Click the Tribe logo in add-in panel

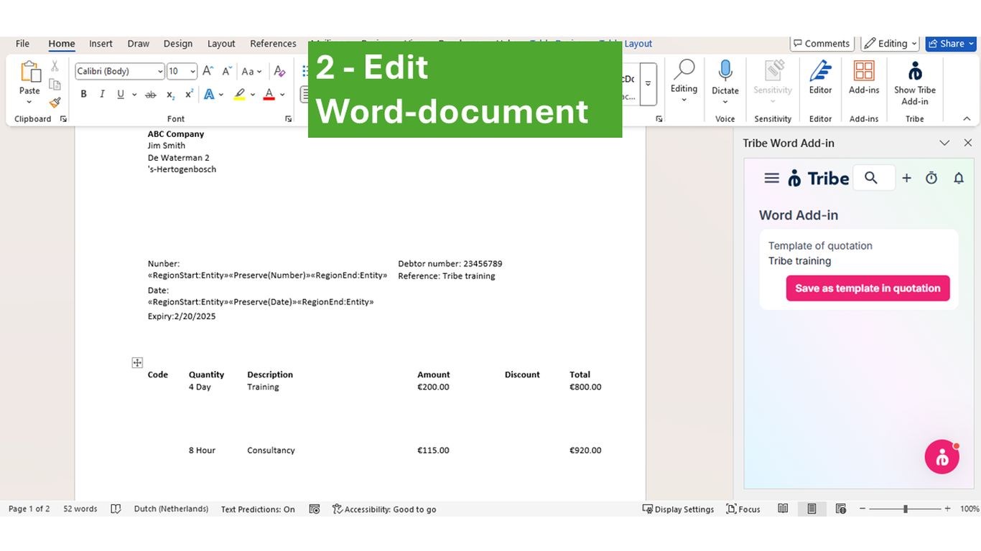[819, 178]
